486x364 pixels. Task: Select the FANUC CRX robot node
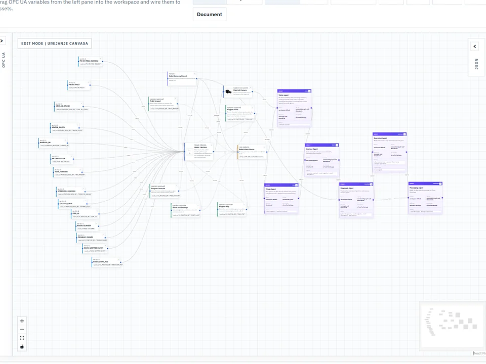point(198,152)
